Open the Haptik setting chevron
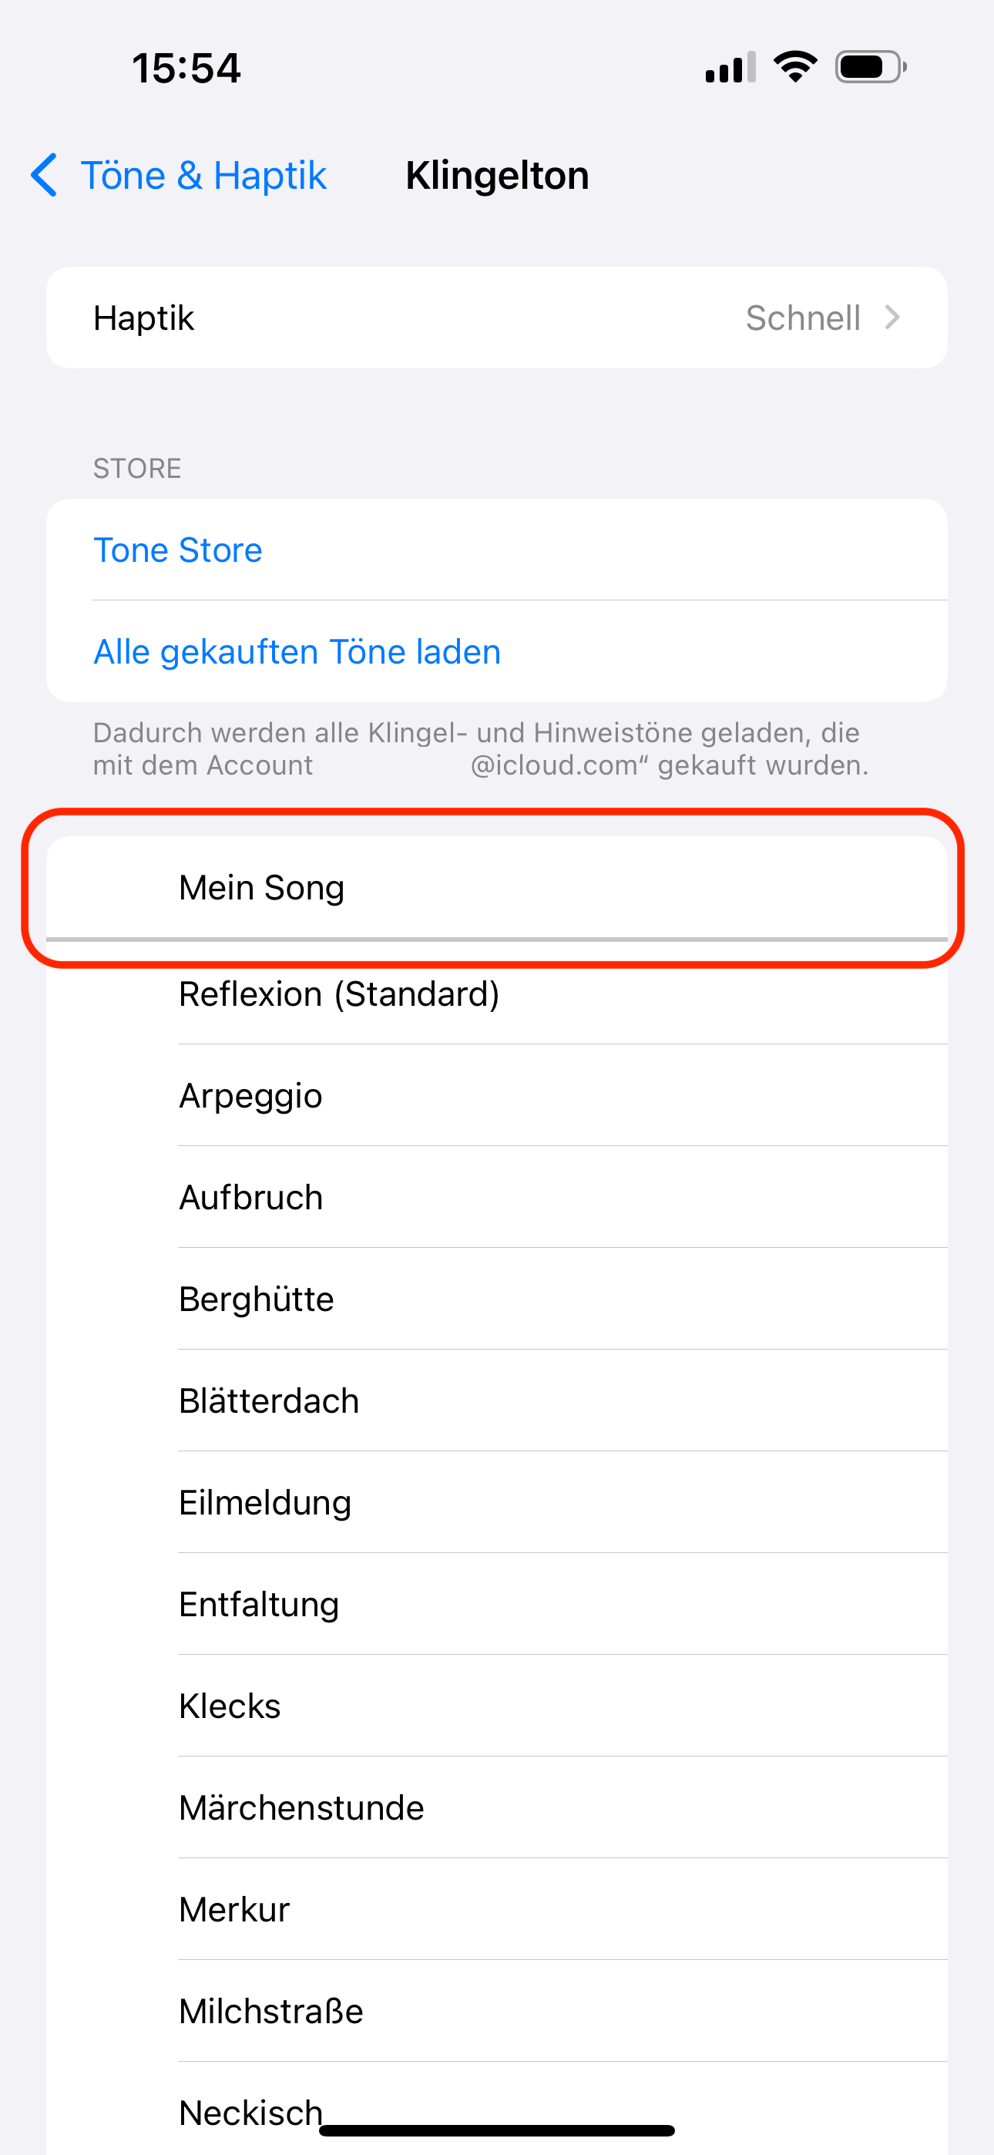Image resolution: width=994 pixels, height=2155 pixels. click(893, 318)
